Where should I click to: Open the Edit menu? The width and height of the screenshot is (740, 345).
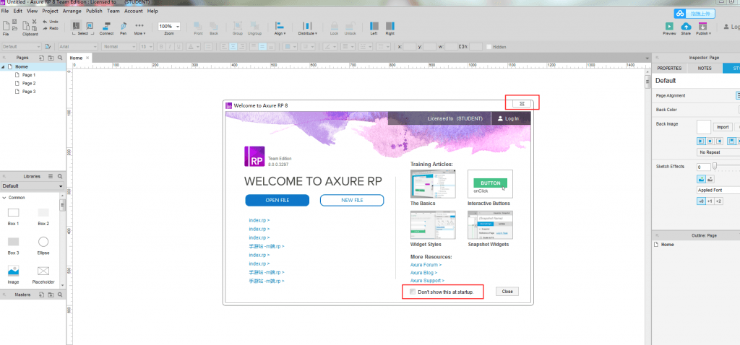point(18,11)
